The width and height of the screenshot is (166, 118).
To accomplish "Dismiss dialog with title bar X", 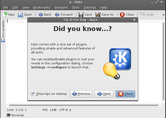I will [134, 20].
